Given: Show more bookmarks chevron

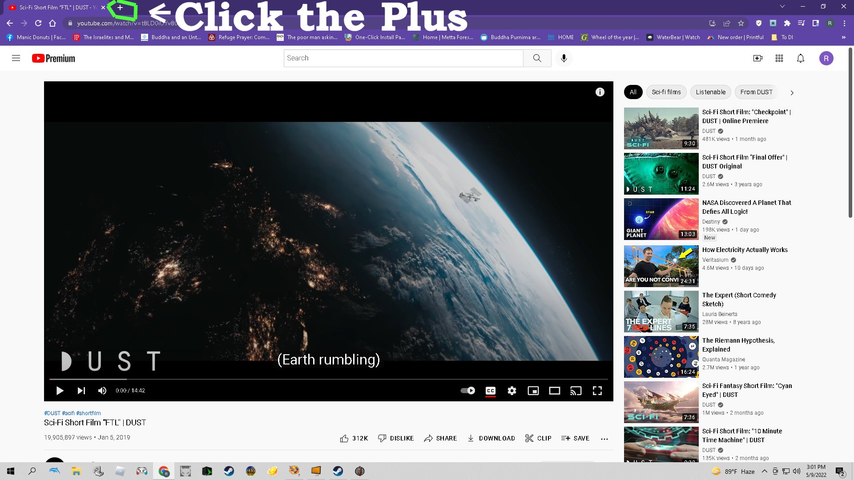Looking at the screenshot, I should click(x=844, y=37).
